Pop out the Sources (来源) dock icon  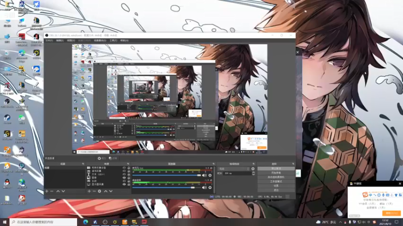128,164
